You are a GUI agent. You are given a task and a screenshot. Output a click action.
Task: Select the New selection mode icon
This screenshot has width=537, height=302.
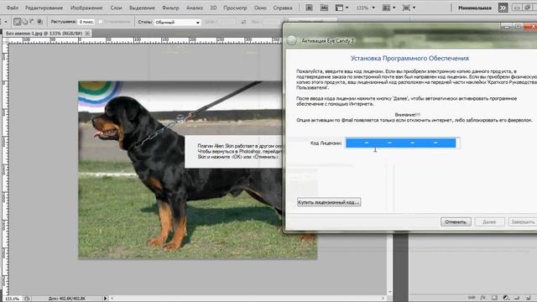17,22
